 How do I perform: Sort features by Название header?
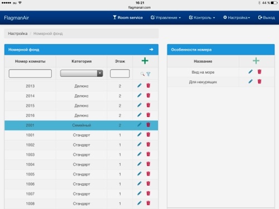point(203,61)
